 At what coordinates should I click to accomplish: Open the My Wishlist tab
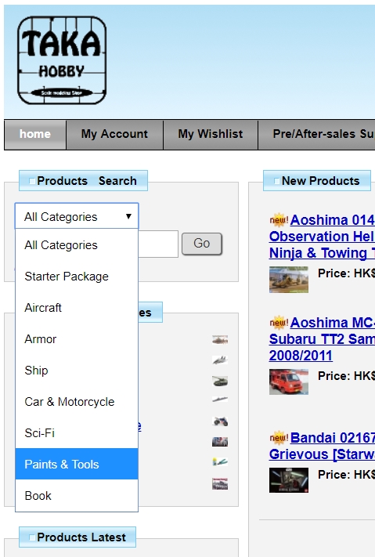211,134
